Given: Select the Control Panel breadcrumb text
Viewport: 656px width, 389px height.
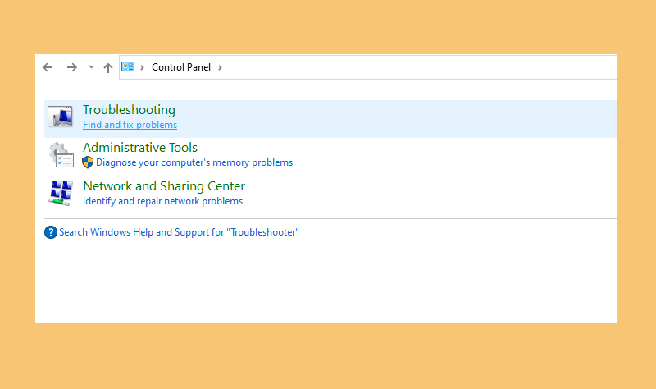Looking at the screenshot, I should (x=181, y=67).
